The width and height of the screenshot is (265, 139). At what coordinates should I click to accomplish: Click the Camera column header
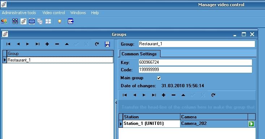[x=214, y=117]
